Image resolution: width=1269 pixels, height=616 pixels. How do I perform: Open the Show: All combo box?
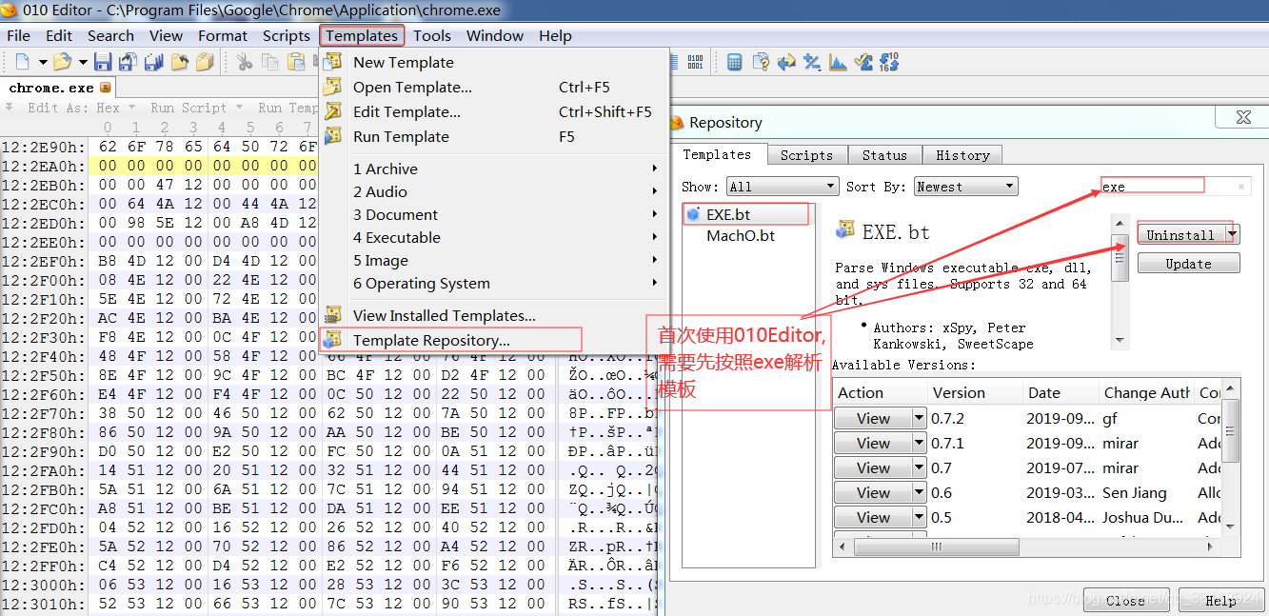tap(783, 187)
